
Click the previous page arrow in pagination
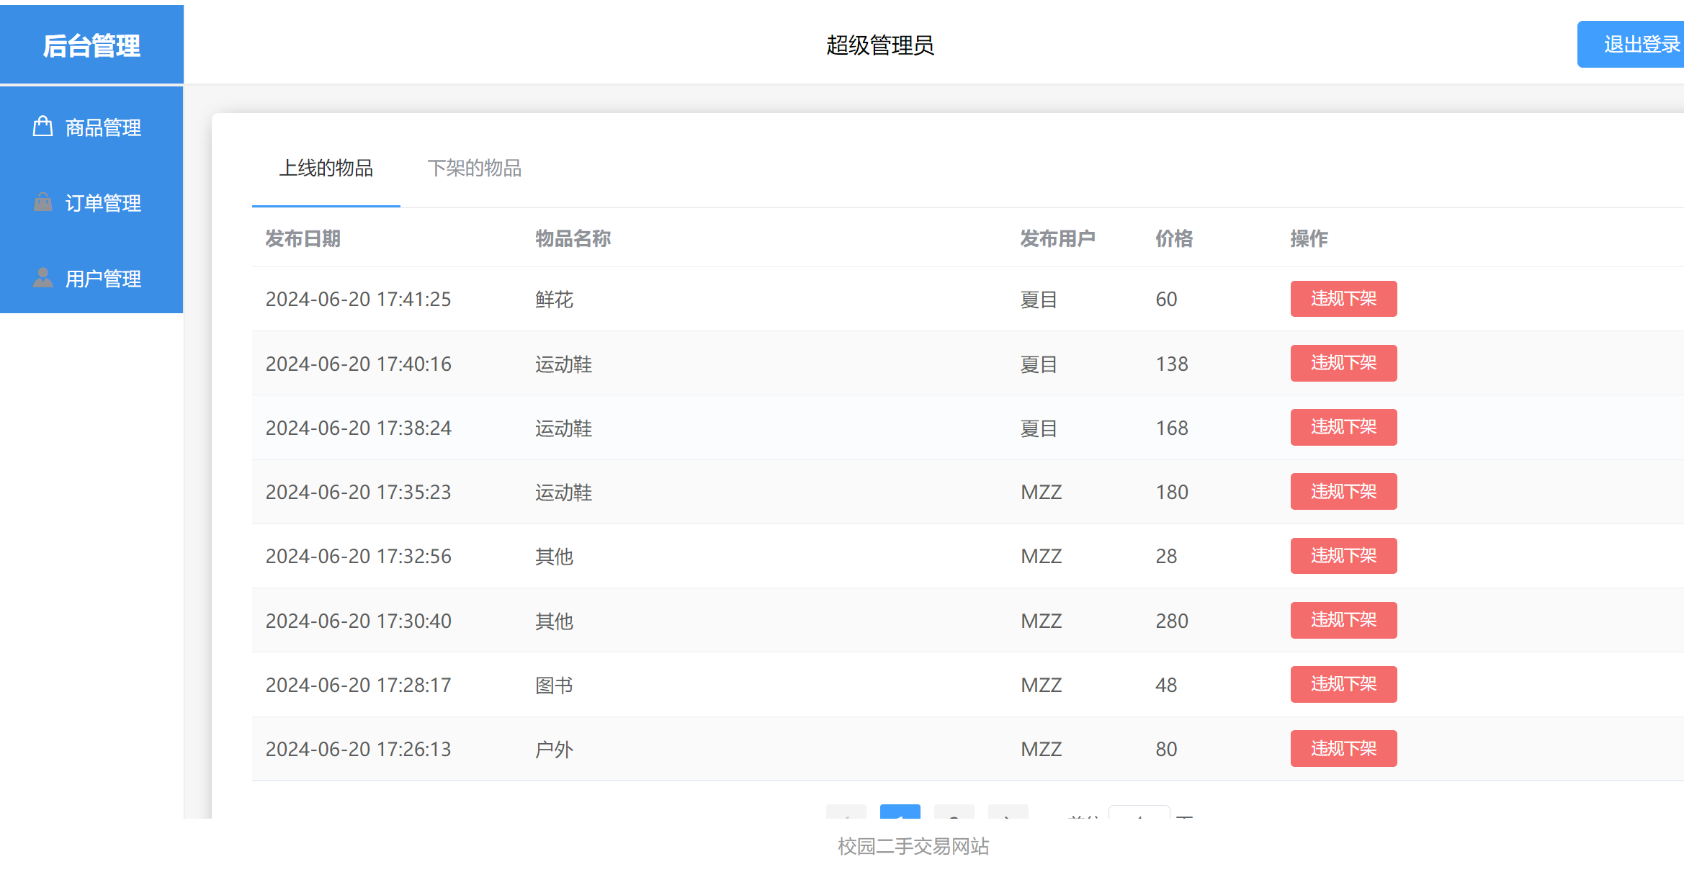[x=848, y=819]
